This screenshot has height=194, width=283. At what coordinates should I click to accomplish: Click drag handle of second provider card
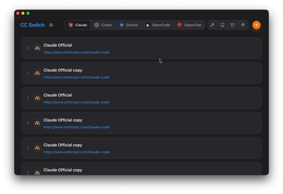[x=28, y=73]
